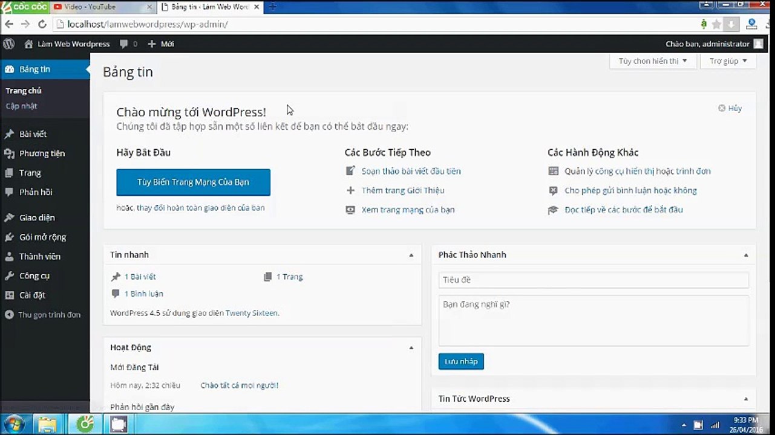Collapse the Tin nhanh widget arrow
This screenshot has width=775, height=435.
[x=411, y=255]
